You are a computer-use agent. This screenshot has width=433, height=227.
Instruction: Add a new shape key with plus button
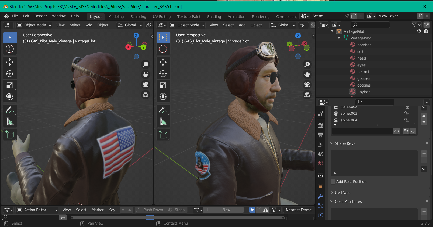pos(424,153)
